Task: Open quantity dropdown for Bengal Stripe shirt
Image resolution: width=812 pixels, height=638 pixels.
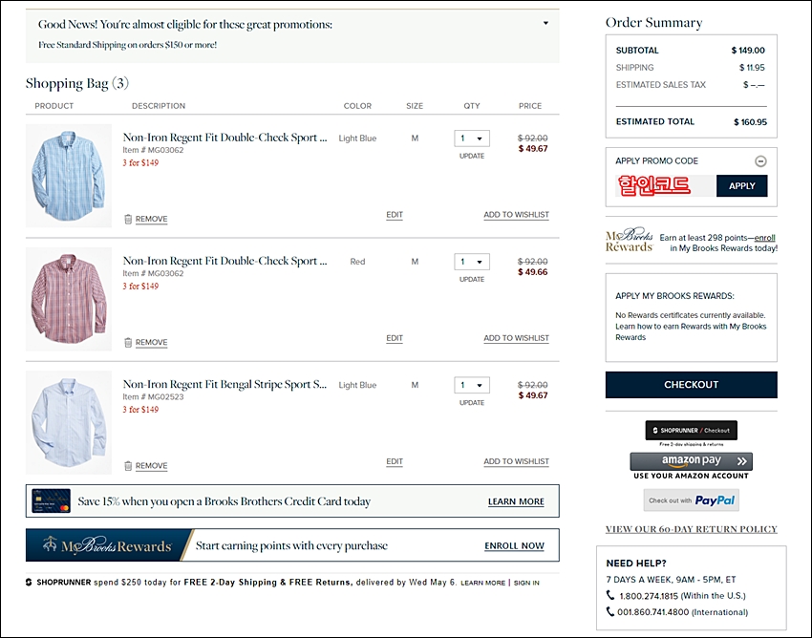Action: coord(472,385)
